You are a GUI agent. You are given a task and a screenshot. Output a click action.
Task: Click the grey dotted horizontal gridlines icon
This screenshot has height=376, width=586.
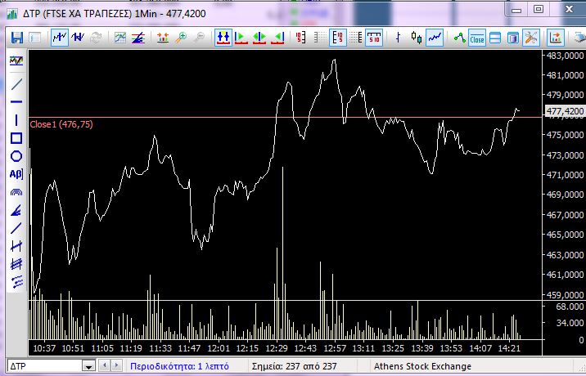click(320, 38)
